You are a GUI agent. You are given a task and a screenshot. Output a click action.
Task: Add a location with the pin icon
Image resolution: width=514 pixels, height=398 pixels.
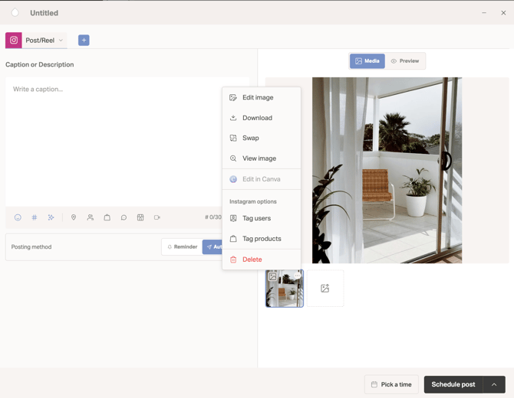point(74,217)
